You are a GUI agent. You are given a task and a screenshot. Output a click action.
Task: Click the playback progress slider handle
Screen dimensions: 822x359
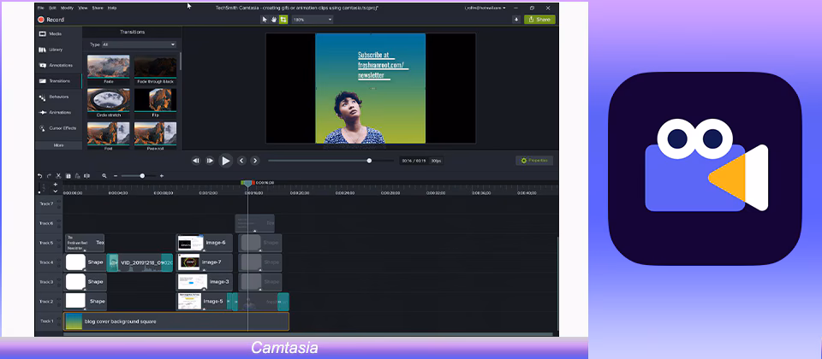click(x=369, y=161)
